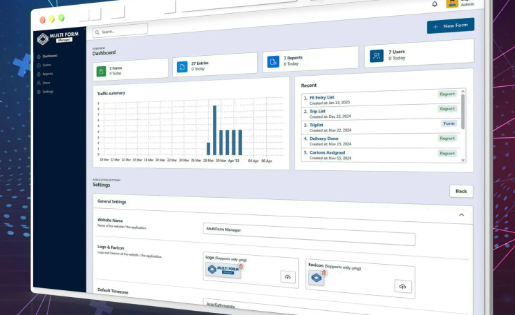Upload a new Logo file
This screenshot has width=515, height=315.
288,277
